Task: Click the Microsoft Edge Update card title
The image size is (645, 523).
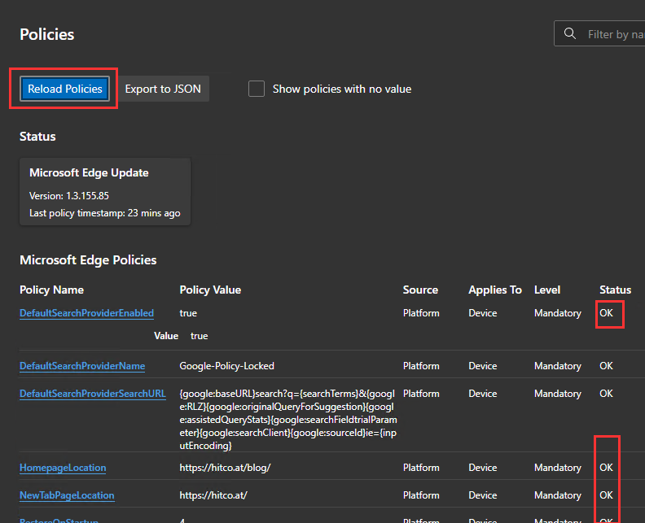Action: [x=89, y=172]
